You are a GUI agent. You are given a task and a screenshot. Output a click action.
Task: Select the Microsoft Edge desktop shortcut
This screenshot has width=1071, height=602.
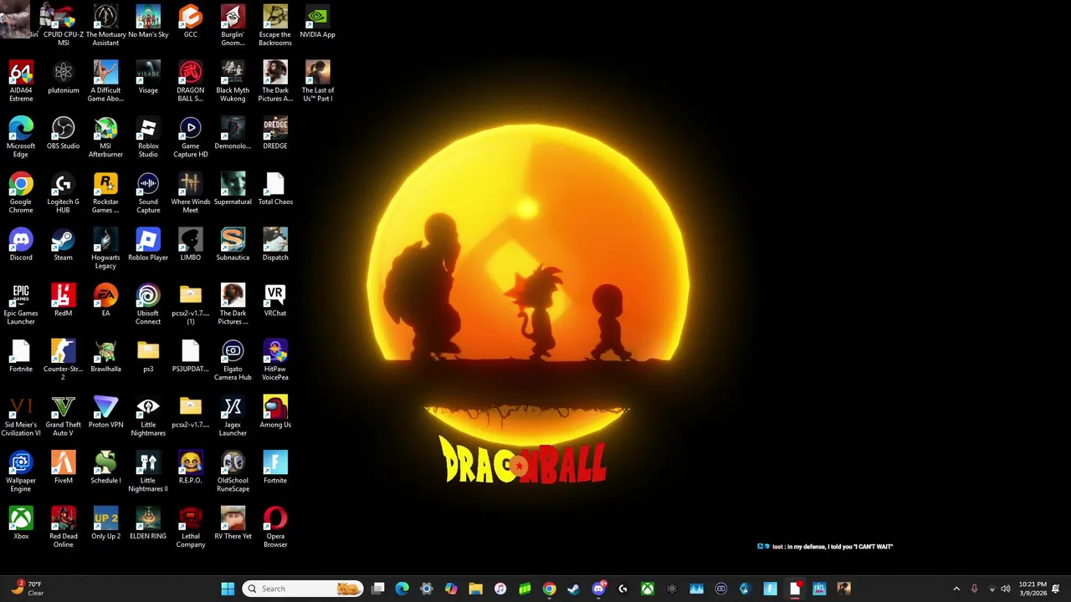(21, 137)
